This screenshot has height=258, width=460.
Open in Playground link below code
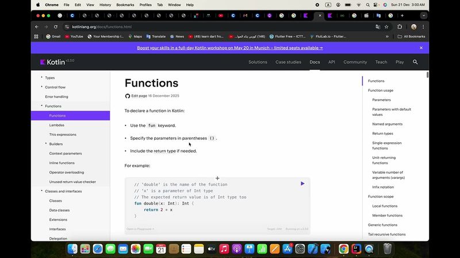(x=140, y=229)
